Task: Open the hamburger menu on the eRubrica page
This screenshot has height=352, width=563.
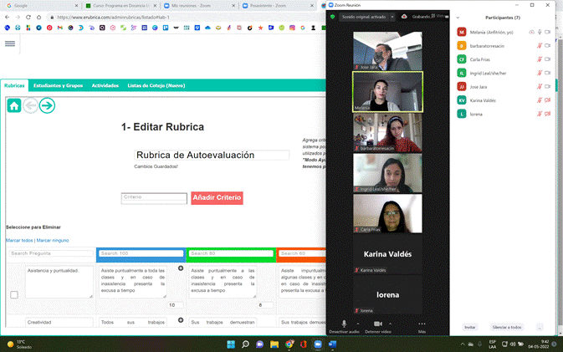Action: (10, 43)
